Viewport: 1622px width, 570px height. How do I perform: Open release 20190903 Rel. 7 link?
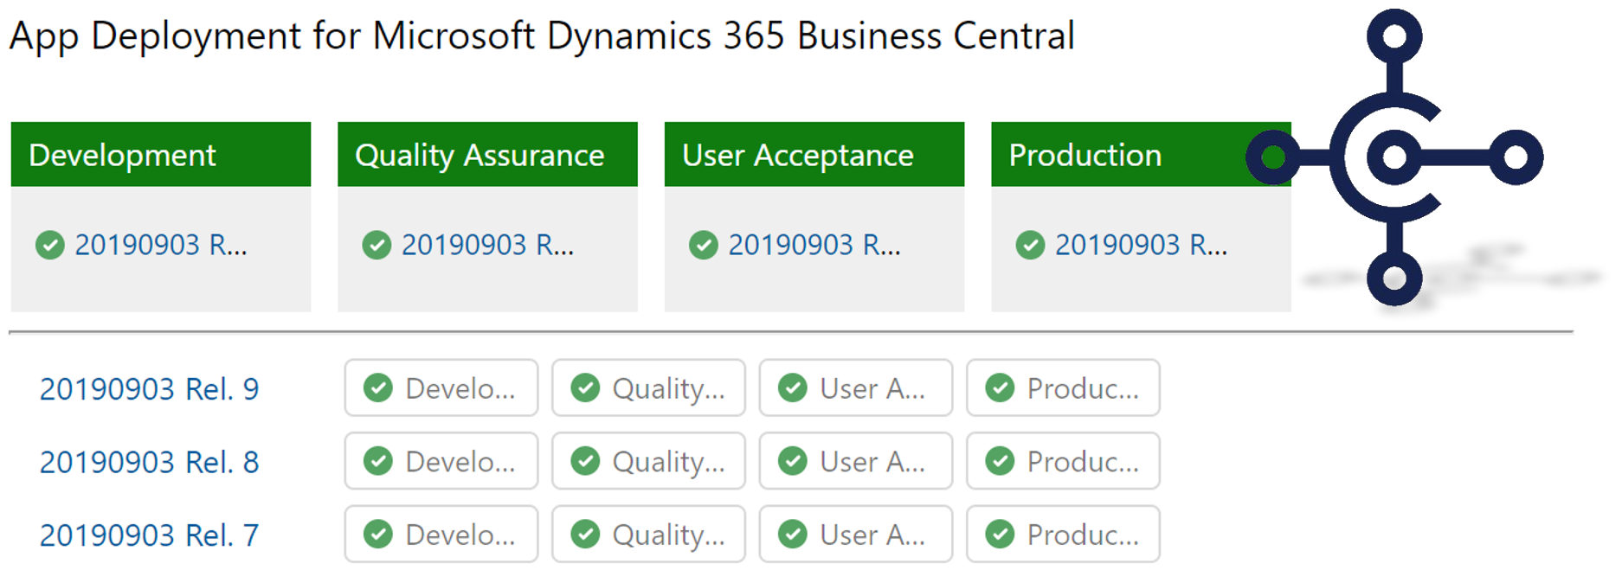coord(149,535)
